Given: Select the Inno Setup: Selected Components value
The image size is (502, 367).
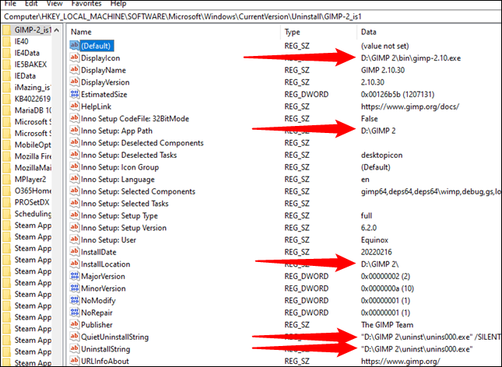Looking at the screenshot, I should [x=138, y=191].
